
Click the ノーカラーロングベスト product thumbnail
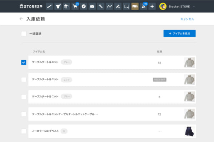coord(189,131)
